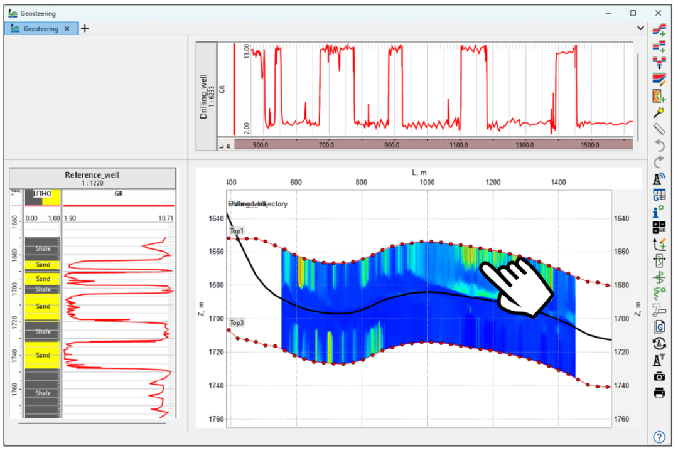Click the Reference_well track header
Image resolution: width=678 pixels, height=453 pixels.
(x=92, y=178)
